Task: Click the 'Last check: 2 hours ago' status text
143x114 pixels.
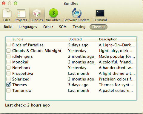Action: (27, 105)
